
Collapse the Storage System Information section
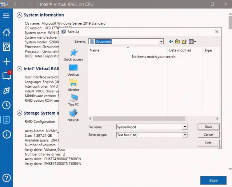click(x=19, y=113)
